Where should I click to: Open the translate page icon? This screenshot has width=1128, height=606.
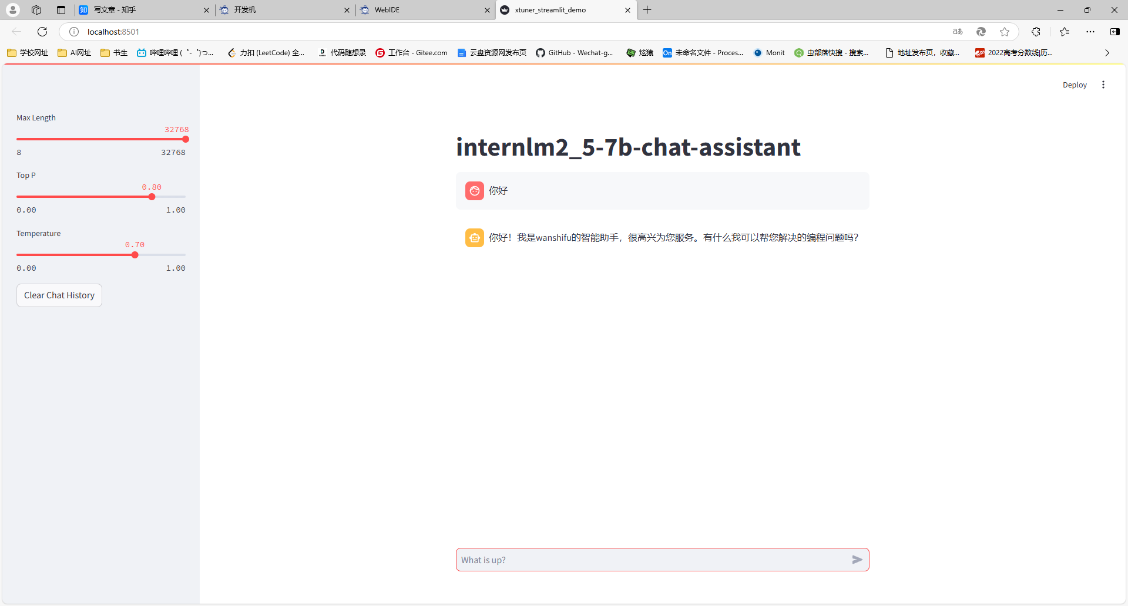958,32
